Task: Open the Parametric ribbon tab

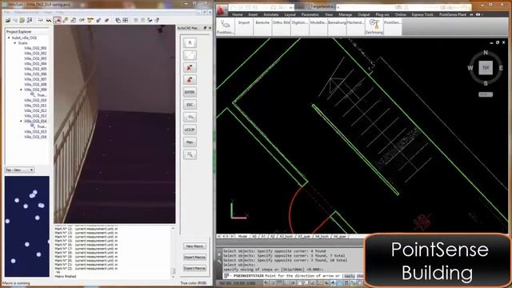Action: 310,14
